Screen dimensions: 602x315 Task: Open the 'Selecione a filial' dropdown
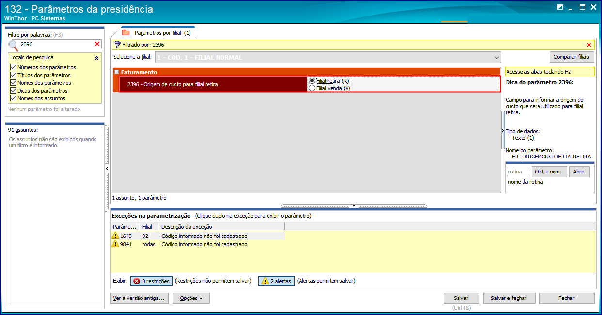[497, 57]
